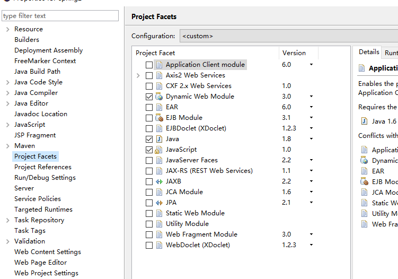Open the Configuration custom combo box
Screen dimensions: 398x279
[x=289, y=36]
